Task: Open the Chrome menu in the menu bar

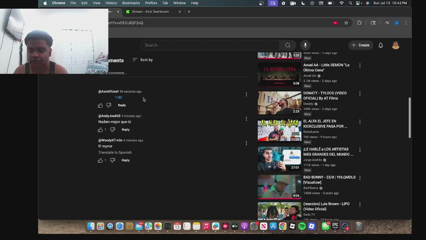Action: (59, 3)
